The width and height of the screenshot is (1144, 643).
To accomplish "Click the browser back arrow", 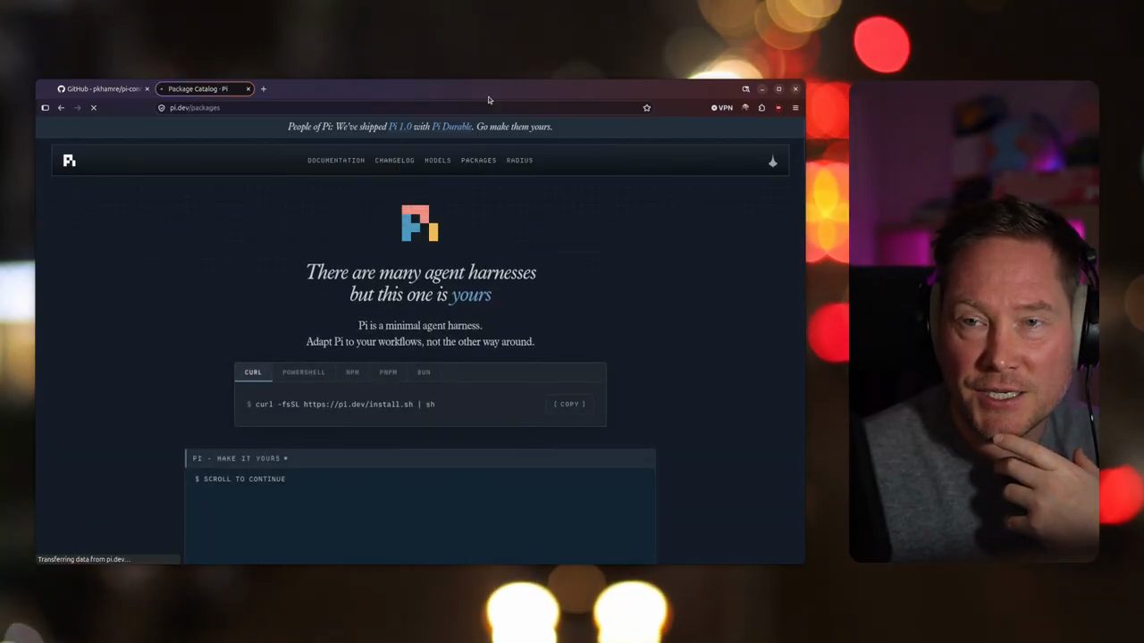I will (61, 108).
